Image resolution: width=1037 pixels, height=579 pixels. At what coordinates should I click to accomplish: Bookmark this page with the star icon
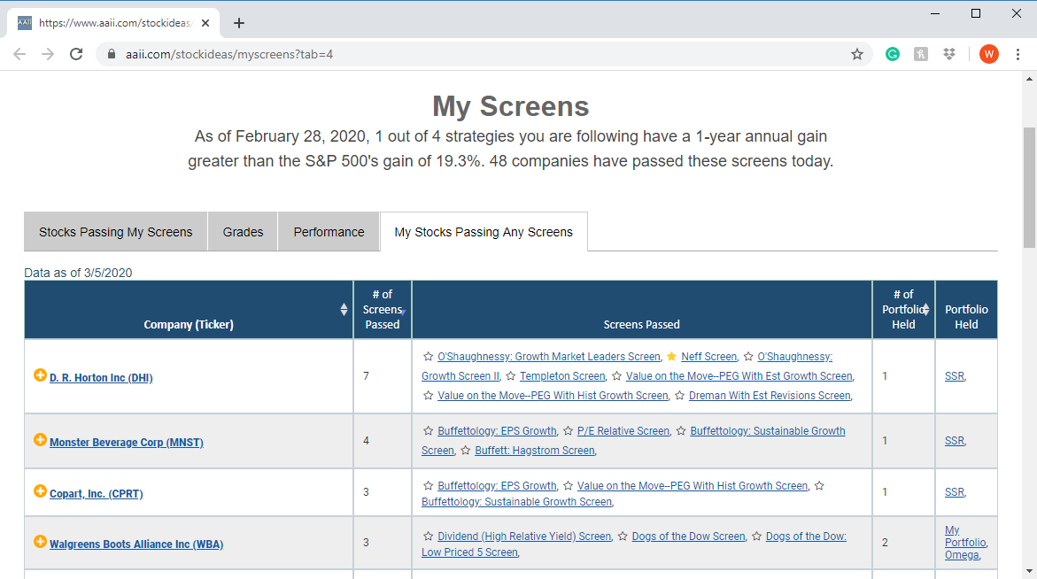(x=857, y=54)
